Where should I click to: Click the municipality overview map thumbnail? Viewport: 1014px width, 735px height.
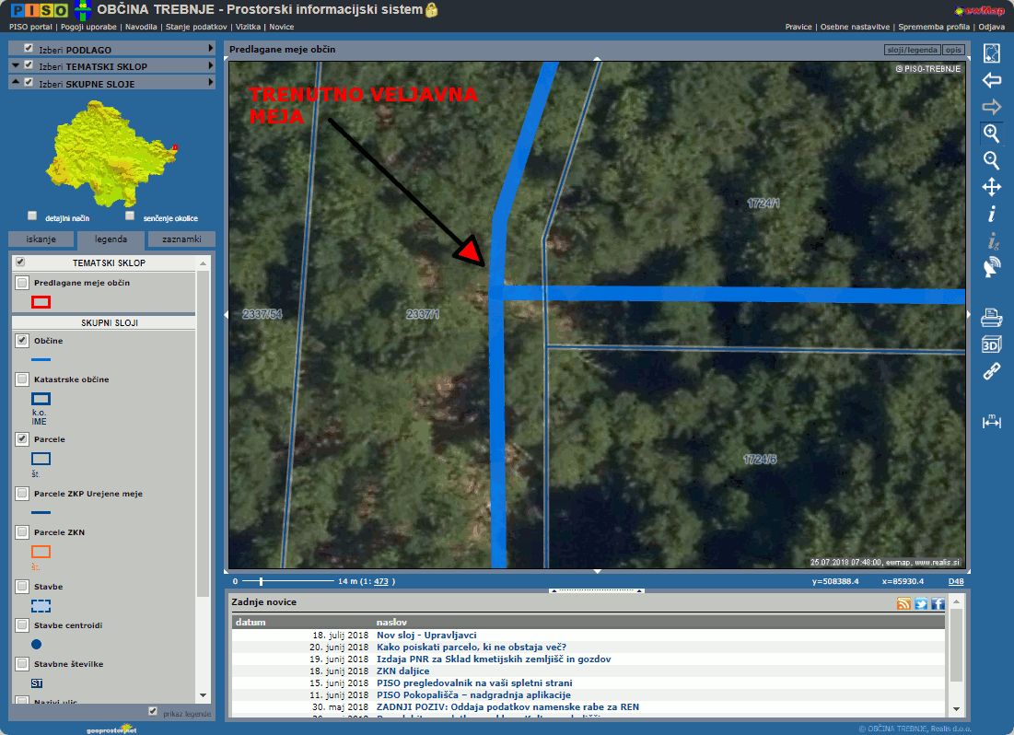click(109, 152)
